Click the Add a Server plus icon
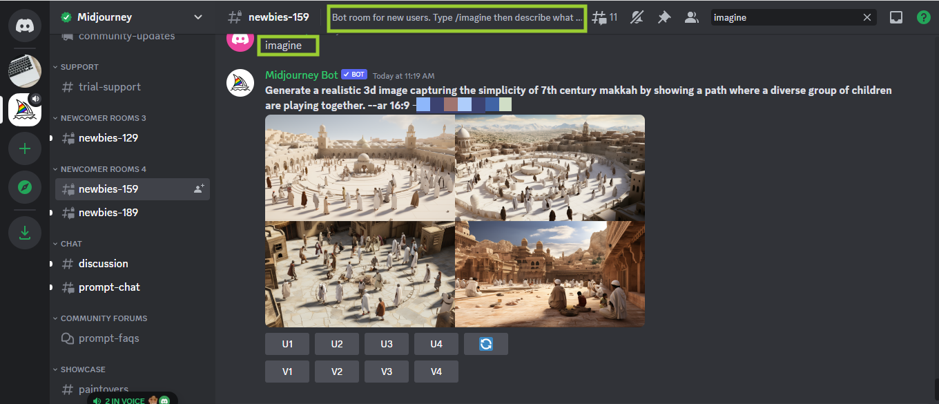 [24, 148]
